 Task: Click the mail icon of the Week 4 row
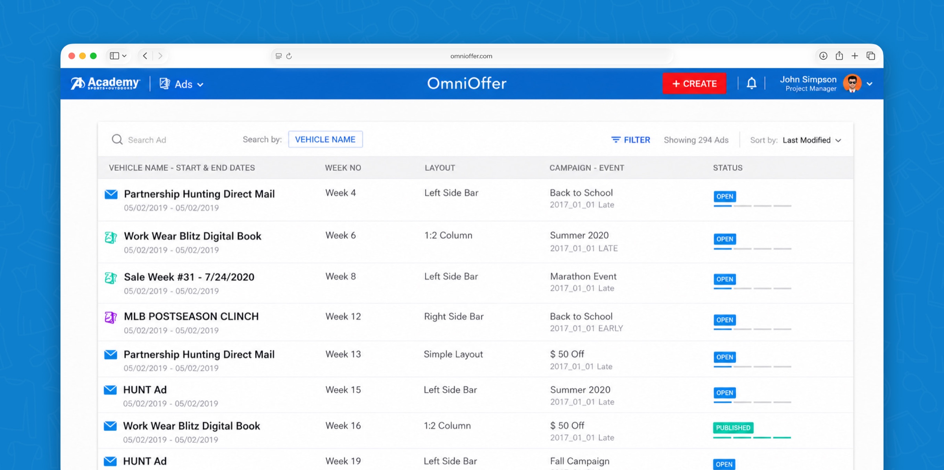click(111, 194)
